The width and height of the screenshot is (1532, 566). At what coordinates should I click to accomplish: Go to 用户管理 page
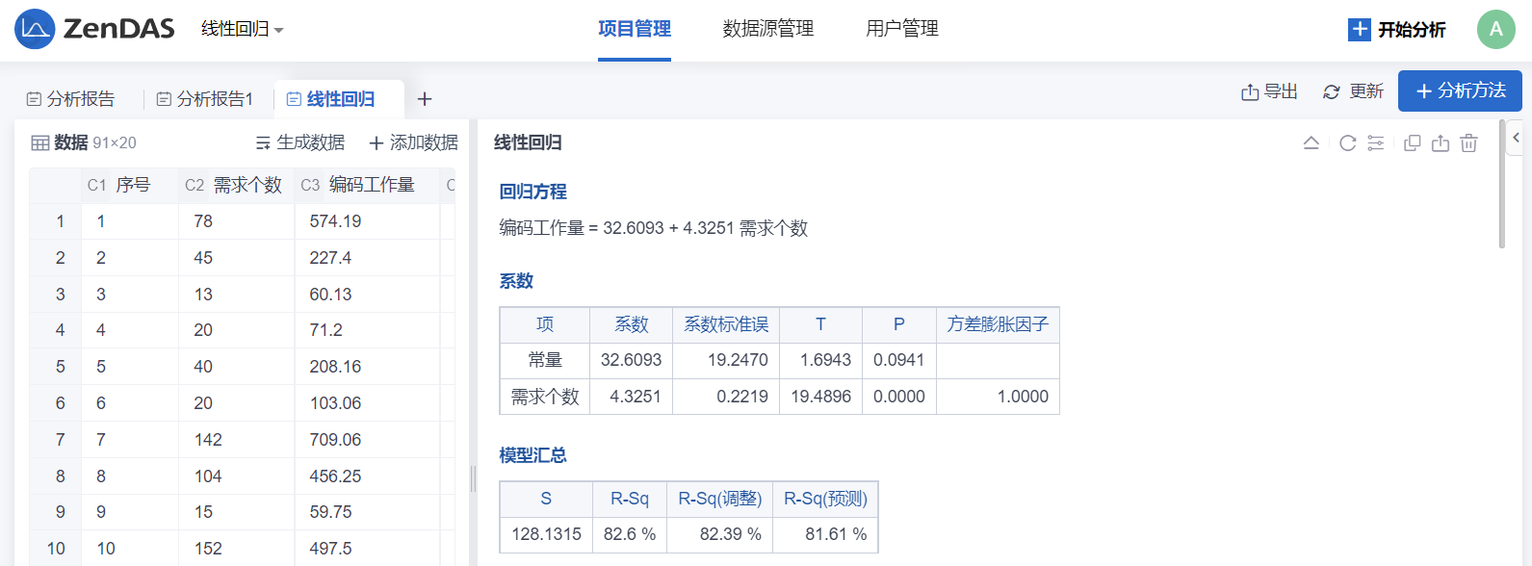tap(902, 29)
